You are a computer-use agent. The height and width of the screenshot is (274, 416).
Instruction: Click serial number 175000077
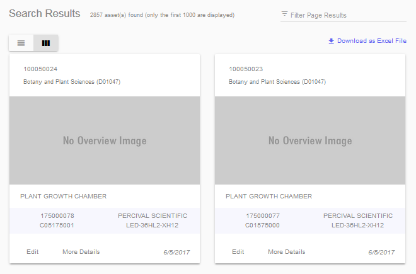(262, 216)
